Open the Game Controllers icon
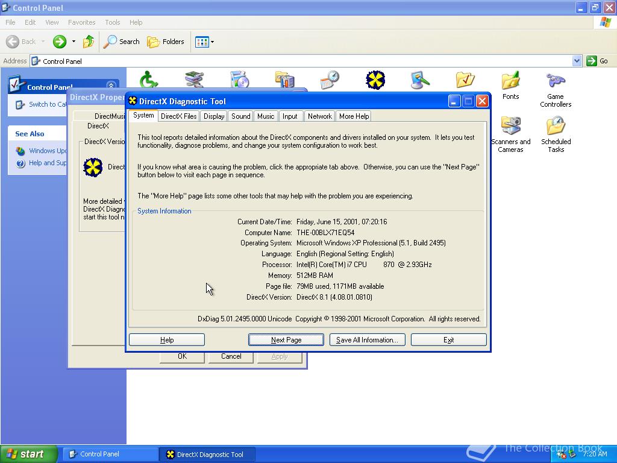The image size is (617, 463). pos(556,81)
